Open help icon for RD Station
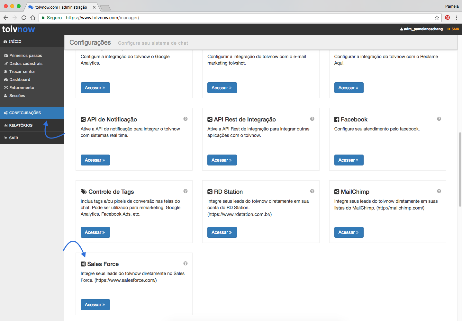 tap(312, 191)
